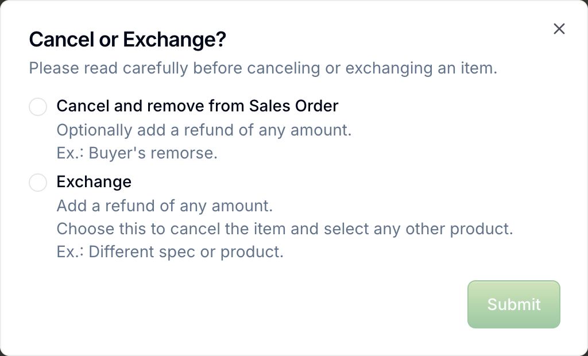Dismiss the dialog with the X icon
Viewport: 588px width, 356px height.
(559, 29)
